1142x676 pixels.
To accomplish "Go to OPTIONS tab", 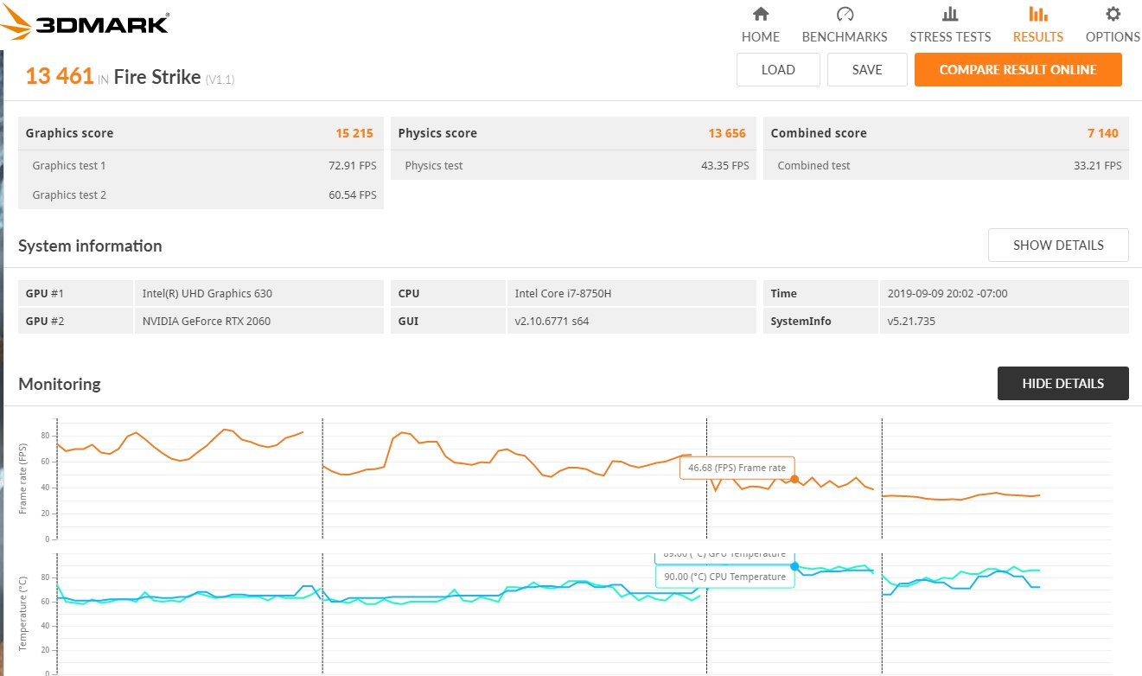I will pyautogui.click(x=1113, y=36).
